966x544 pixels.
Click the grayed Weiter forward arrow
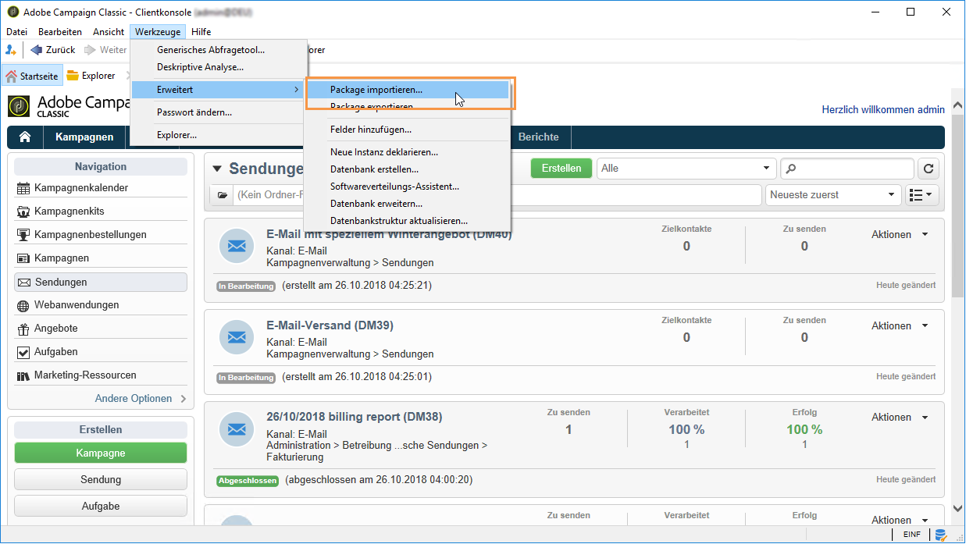(x=90, y=49)
